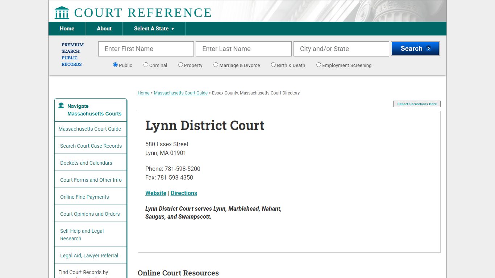Open the court Website link
The width and height of the screenshot is (495, 278).
(156, 193)
